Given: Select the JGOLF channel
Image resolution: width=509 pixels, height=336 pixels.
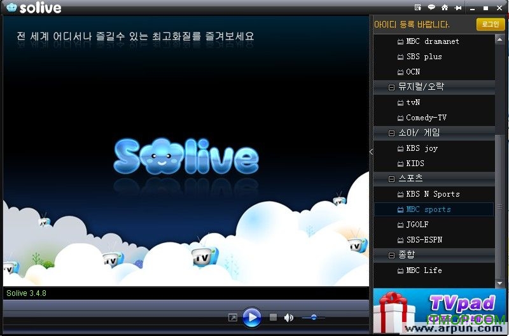Looking at the screenshot, I should [x=434, y=225].
